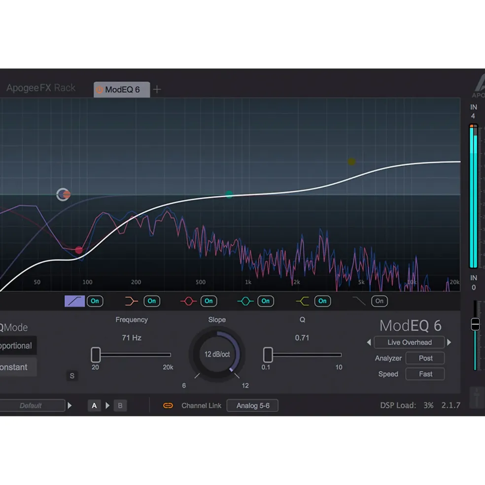Enable the low-pass band On switch

tap(380, 301)
